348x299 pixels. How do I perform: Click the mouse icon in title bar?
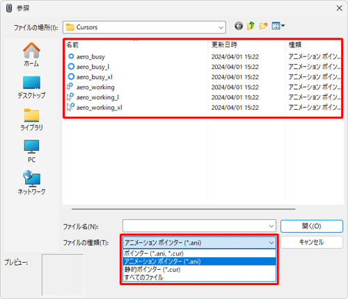point(9,8)
